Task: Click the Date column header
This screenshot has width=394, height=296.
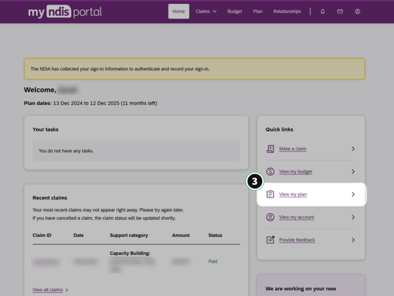Action: (x=78, y=235)
